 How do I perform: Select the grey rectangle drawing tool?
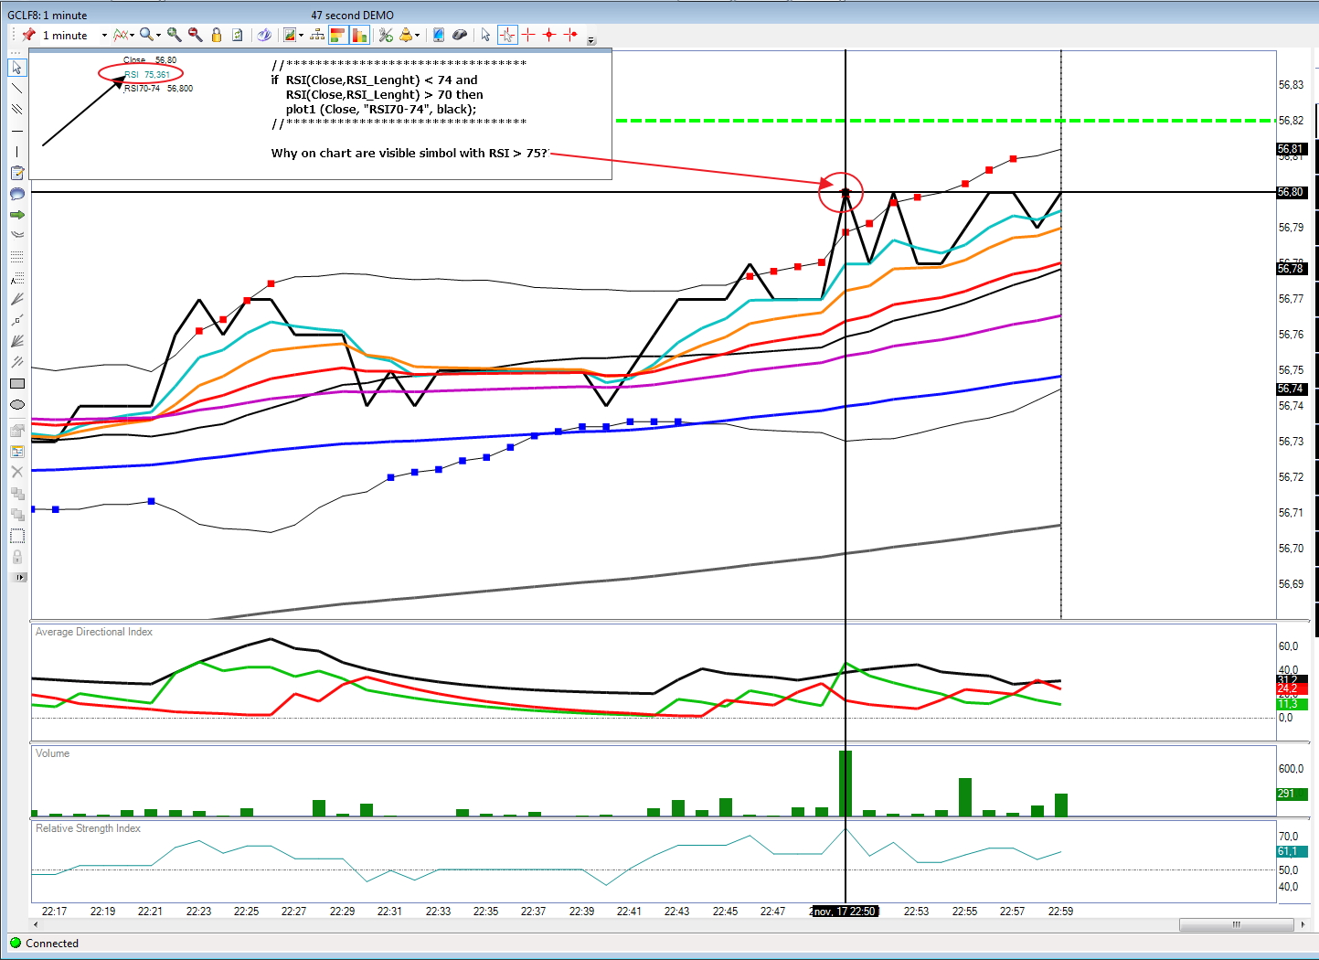pos(16,384)
